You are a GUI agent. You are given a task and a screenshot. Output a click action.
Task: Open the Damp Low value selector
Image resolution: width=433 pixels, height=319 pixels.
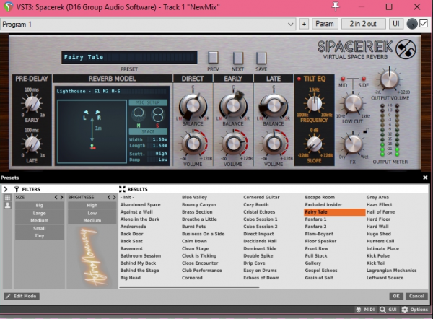coord(157,159)
